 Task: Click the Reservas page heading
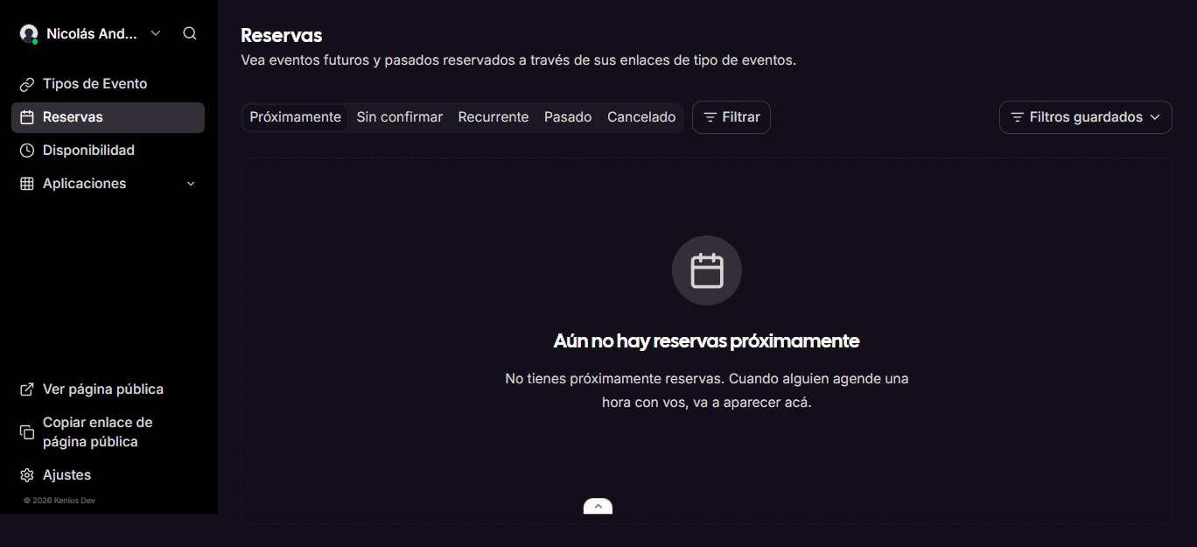pos(282,36)
